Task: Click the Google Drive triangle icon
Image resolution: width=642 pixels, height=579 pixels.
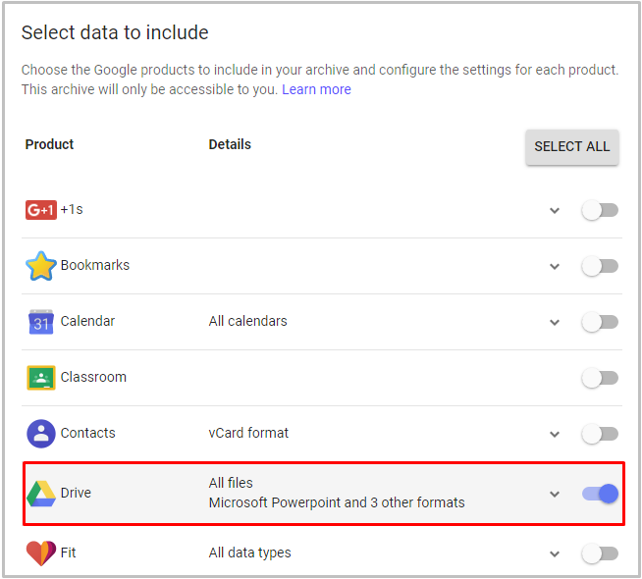Action: [x=41, y=494]
